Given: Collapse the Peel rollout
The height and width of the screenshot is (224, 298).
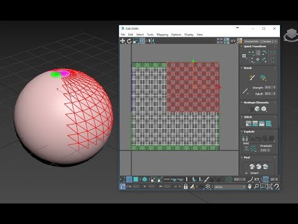Looking at the screenshot, I should point(242,157).
